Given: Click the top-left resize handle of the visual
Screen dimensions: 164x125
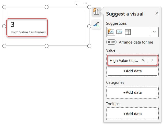Looking at the screenshot, I should pos(4,7).
